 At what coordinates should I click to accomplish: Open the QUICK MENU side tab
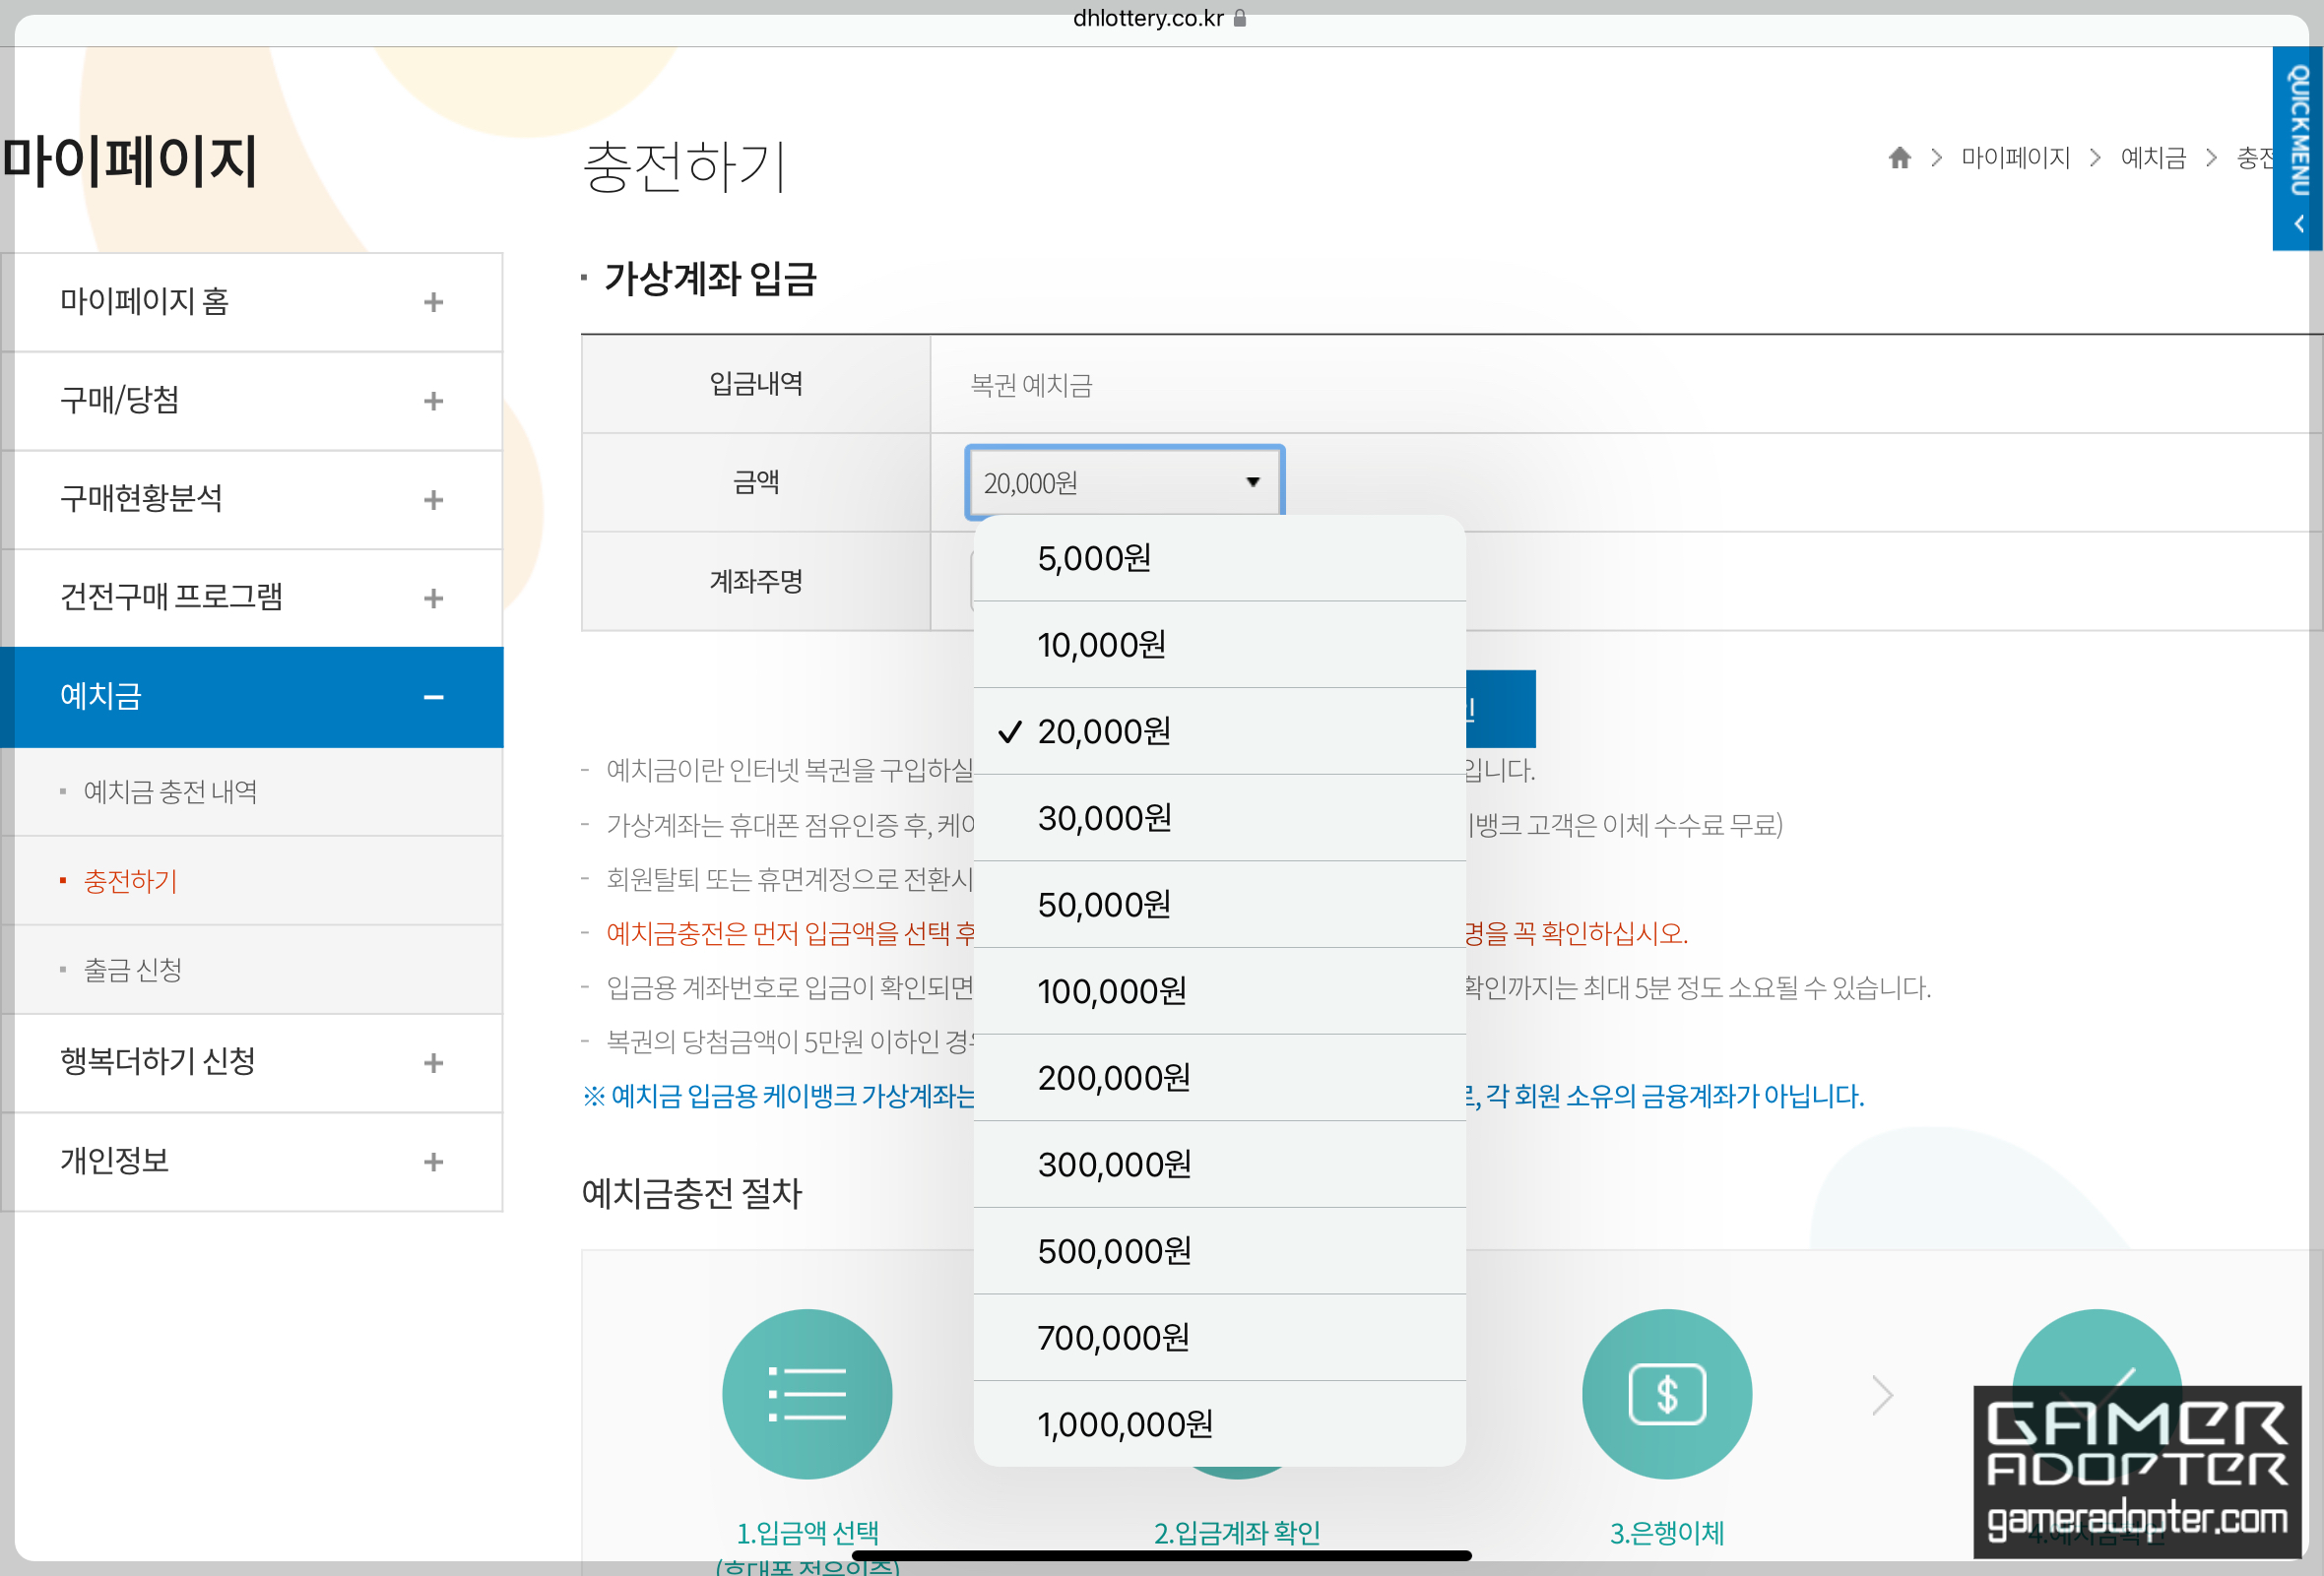coord(2297,148)
